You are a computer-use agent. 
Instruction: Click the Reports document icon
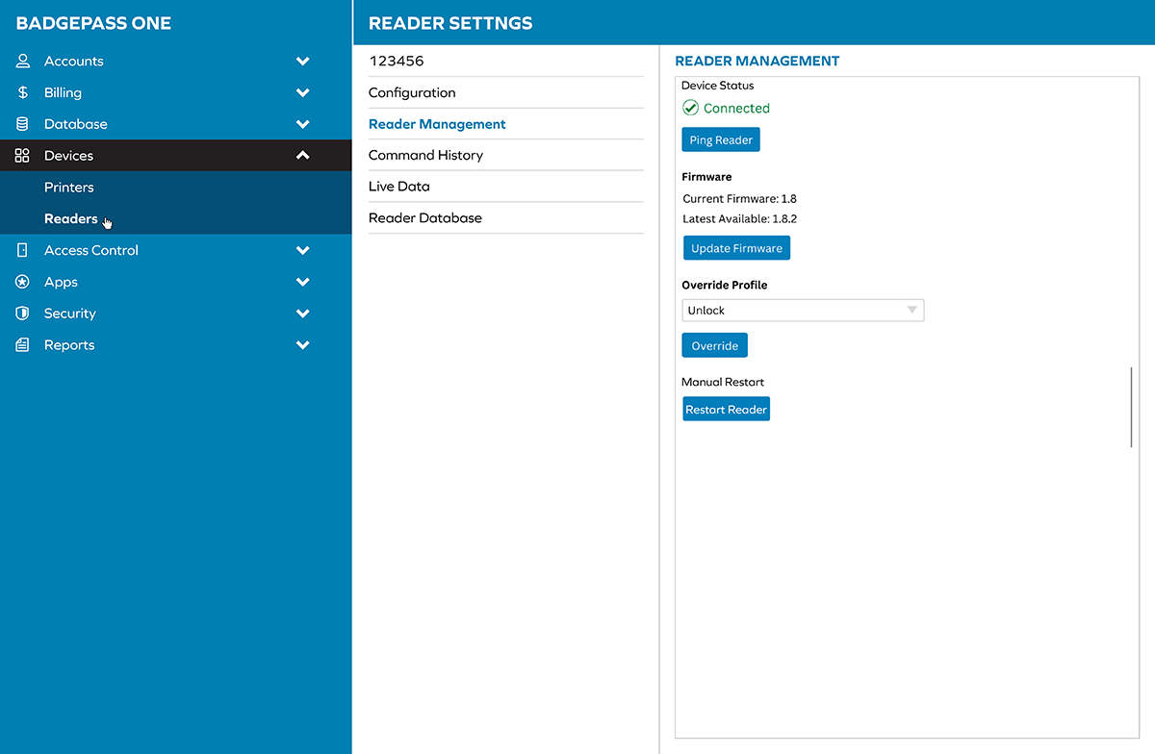click(x=23, y=345)
